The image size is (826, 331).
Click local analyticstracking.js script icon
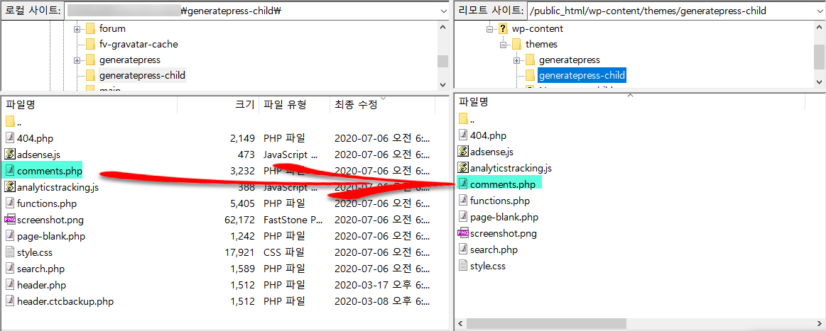click(10, 187)
